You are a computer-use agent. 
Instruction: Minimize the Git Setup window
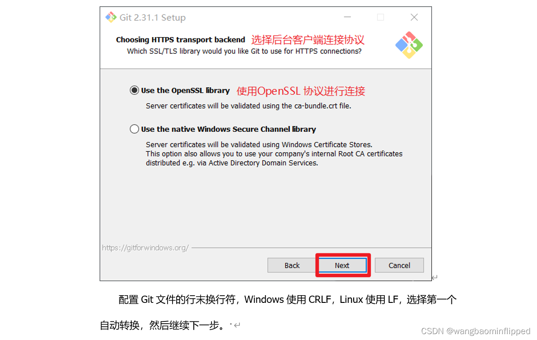(347, 17)
